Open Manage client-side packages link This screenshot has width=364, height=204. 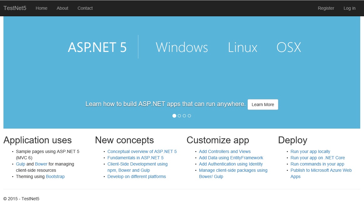click(x=233, y=173)
